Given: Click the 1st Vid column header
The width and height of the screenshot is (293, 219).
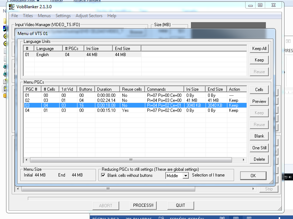Looking at the screenshot, I should [x=68, y=89].
